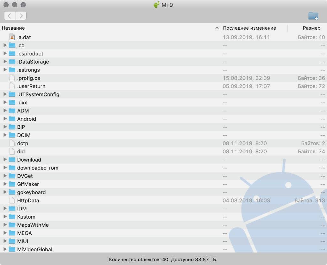Click the date 05.09.2019, 17:07

tap(246, 86)
